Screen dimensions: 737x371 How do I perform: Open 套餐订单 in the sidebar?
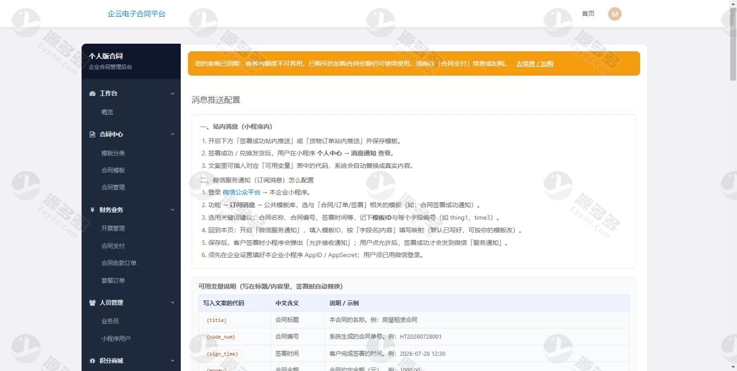pyautogui.click(x=113, y=281)
